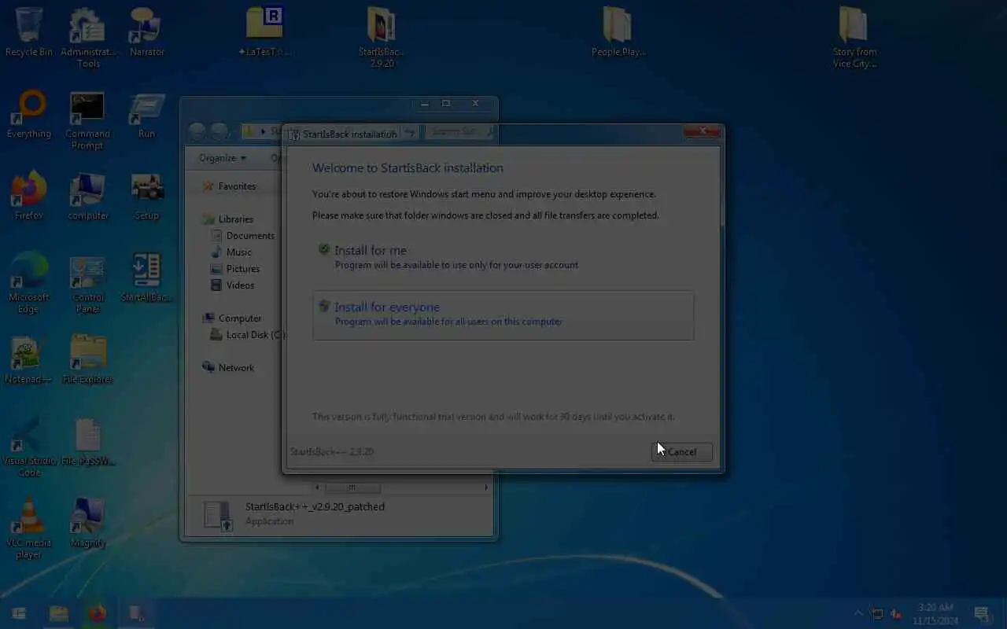This screenshot has height=629, width=1007.
Task: Launch Microsoft Edge from the desktop
Action: (x=29, y=283)
